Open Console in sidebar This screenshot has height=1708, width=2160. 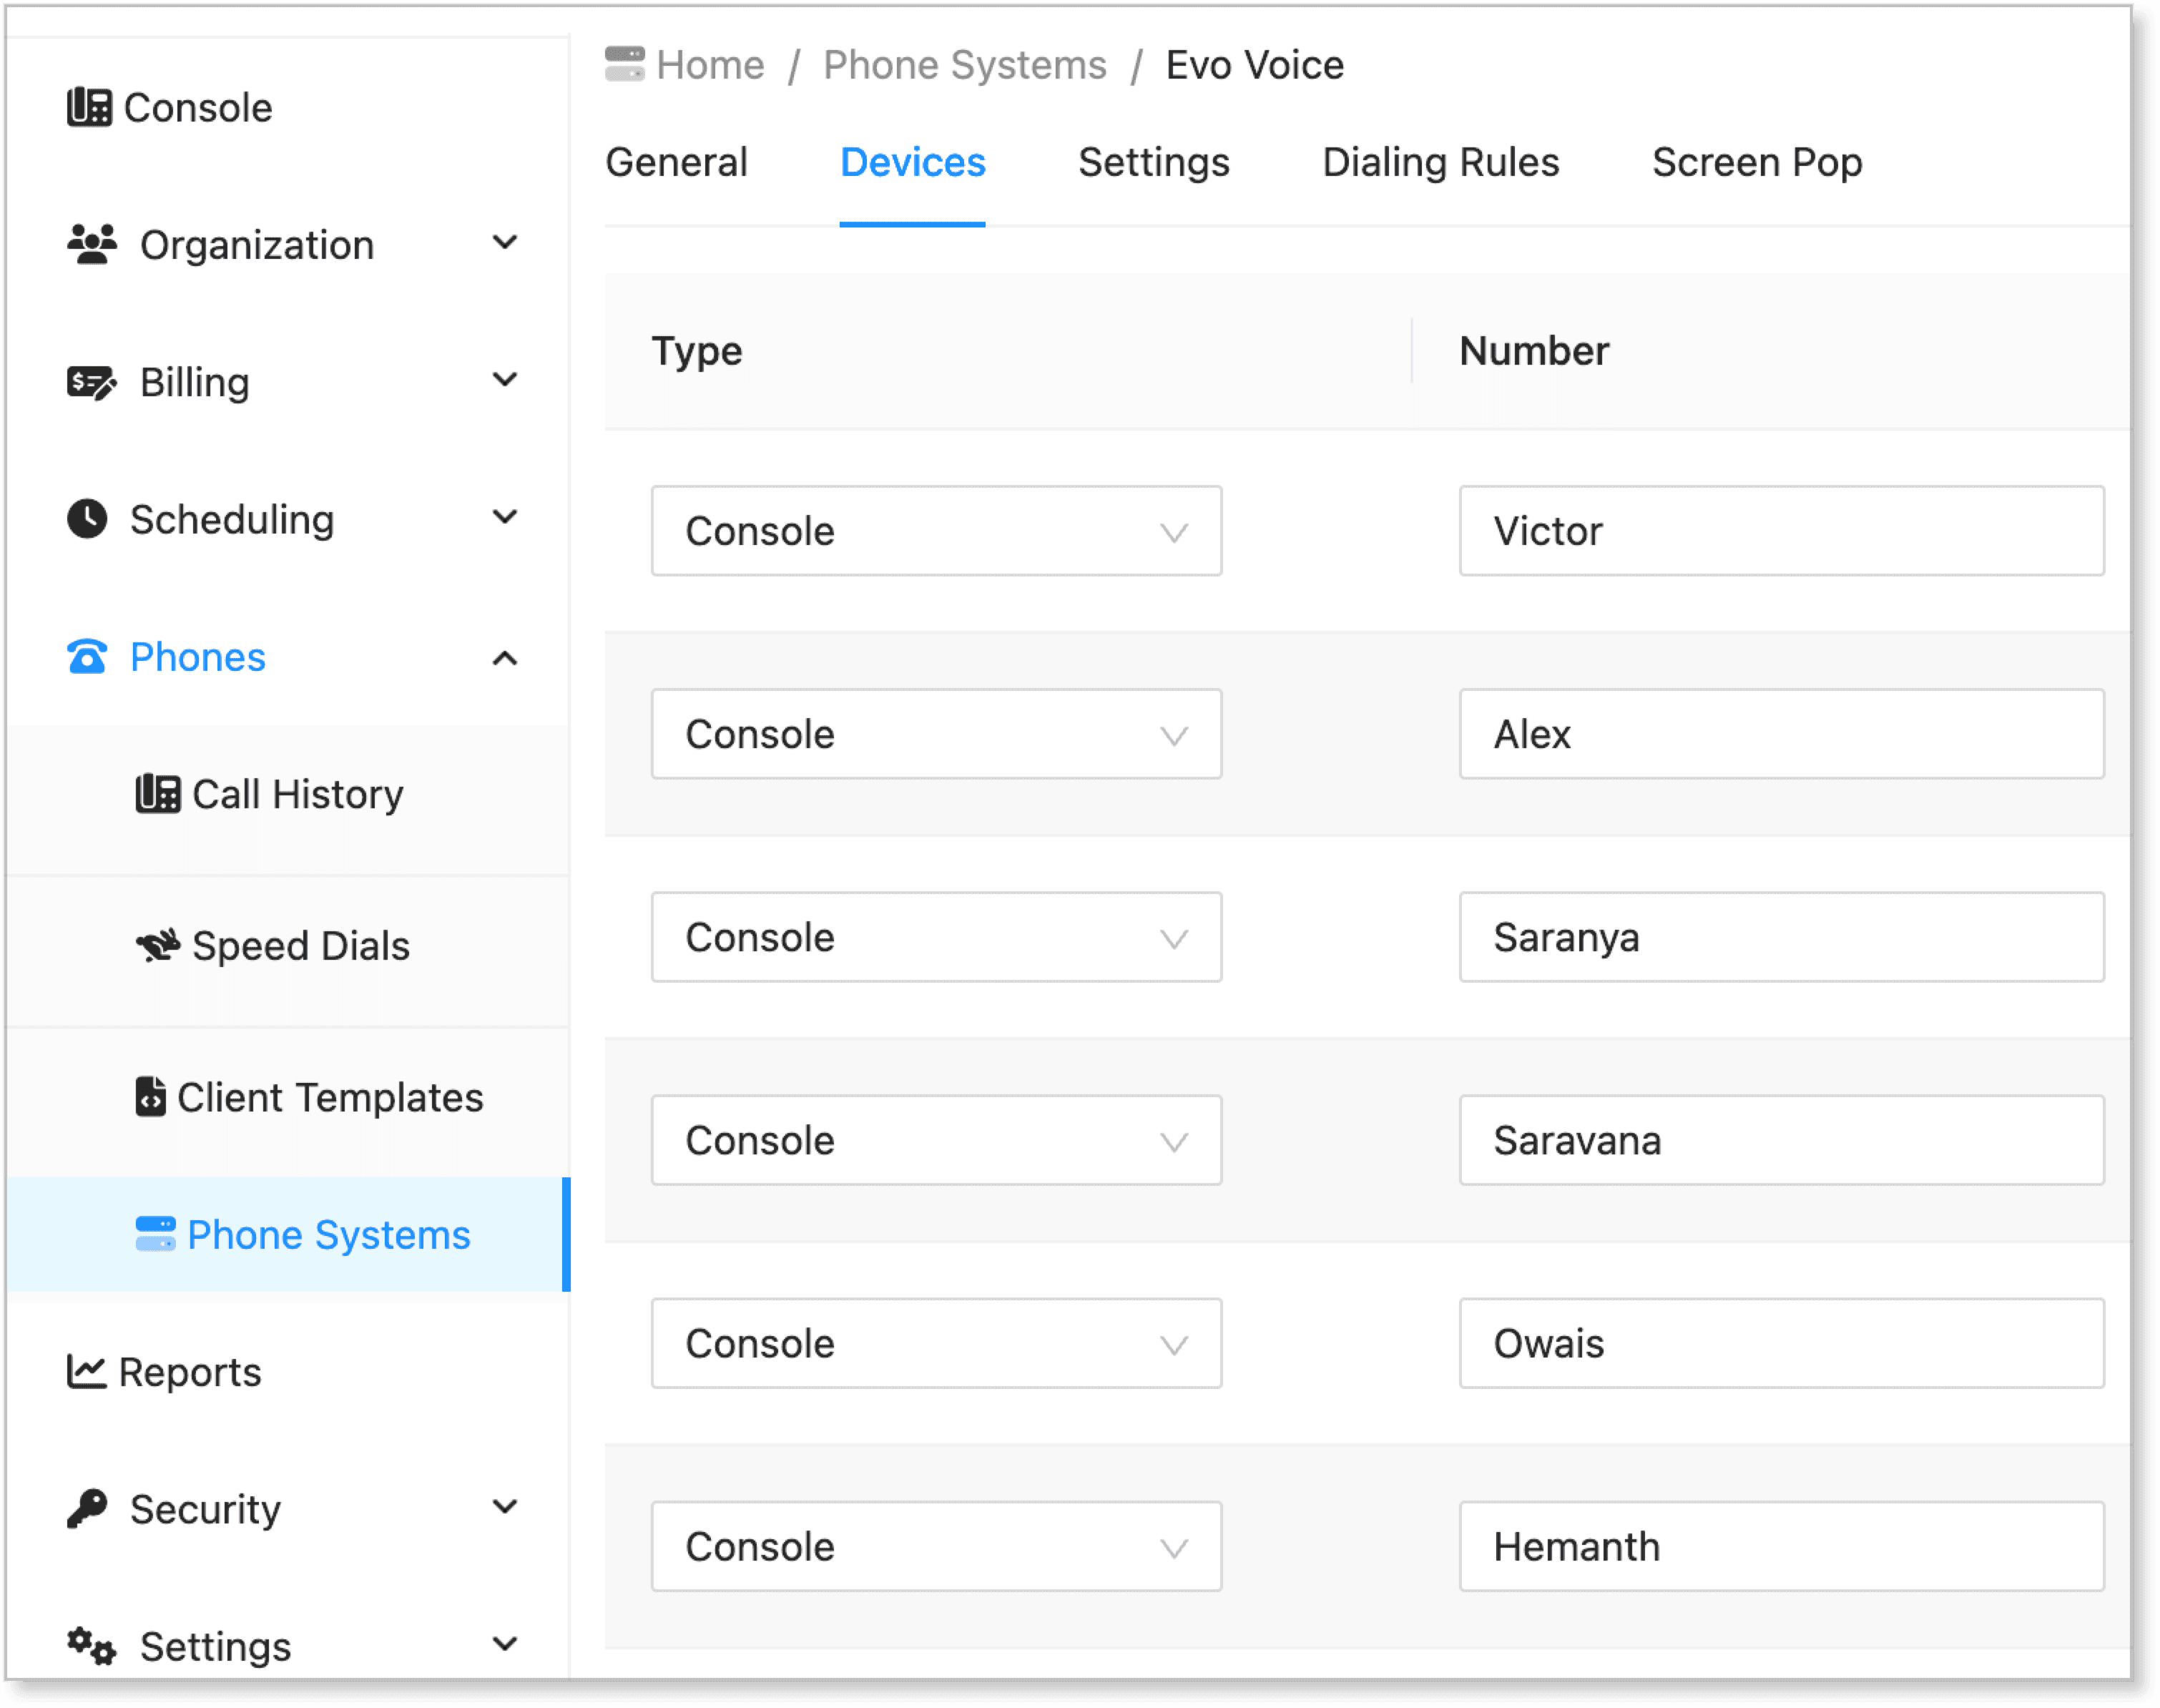coord(198,107)
